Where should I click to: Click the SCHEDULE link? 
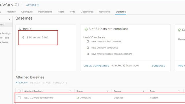[158, 66]
